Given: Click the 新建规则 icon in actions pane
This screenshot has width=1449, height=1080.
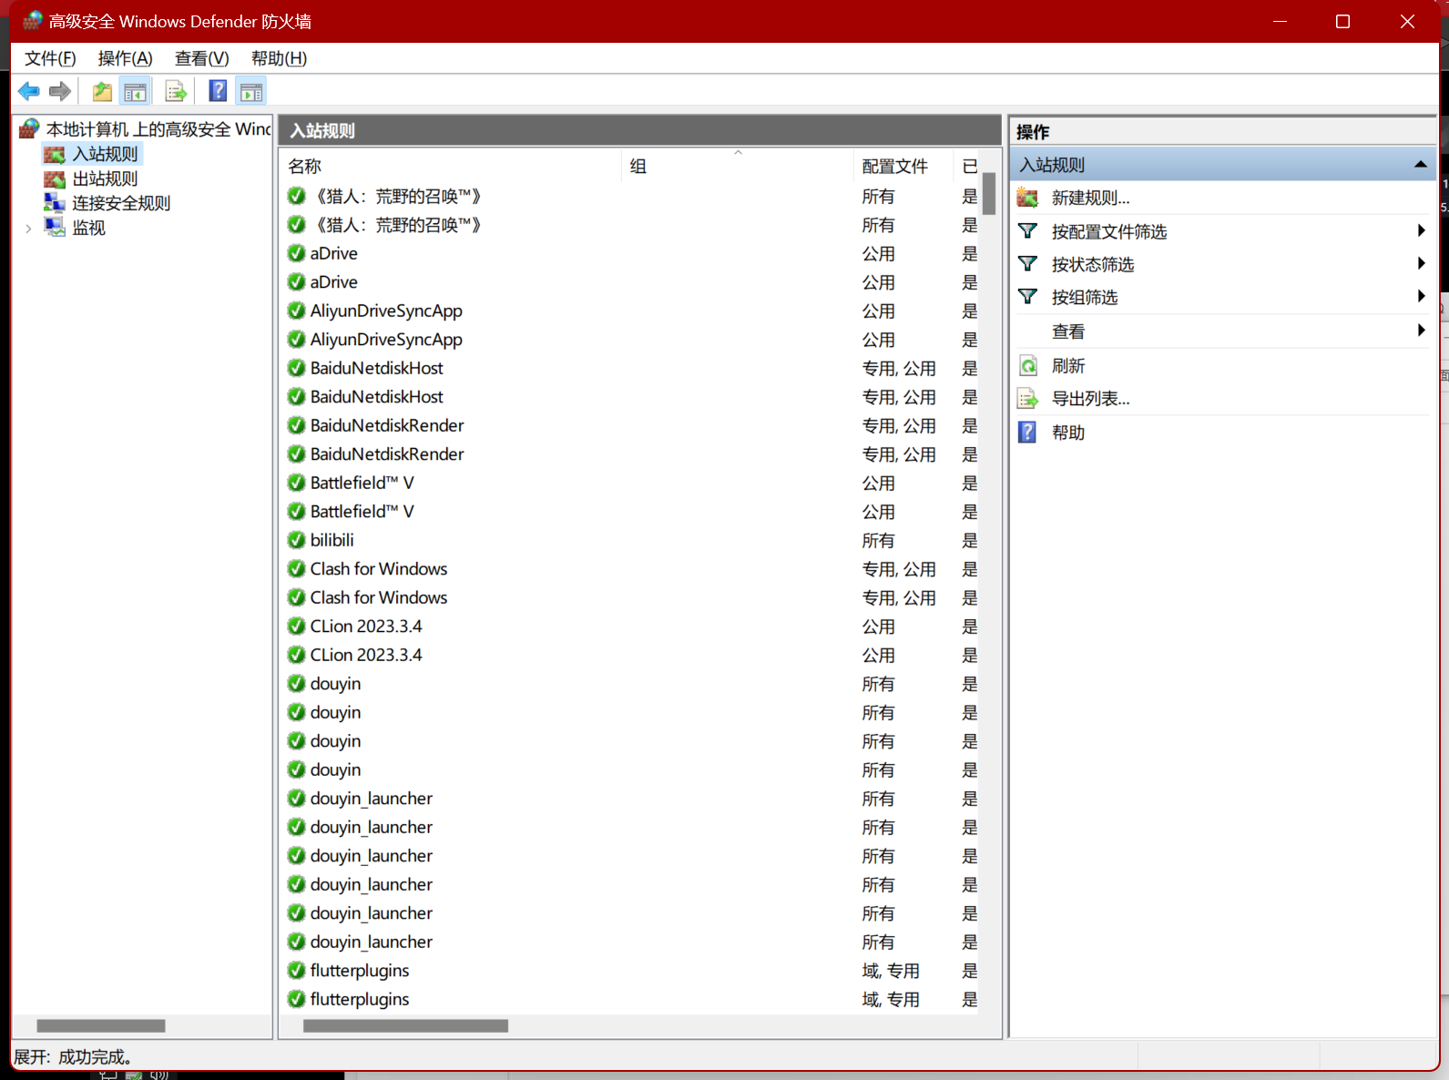Looking at the screenshot, I should pyautogui.click(x=1027, y=198).
